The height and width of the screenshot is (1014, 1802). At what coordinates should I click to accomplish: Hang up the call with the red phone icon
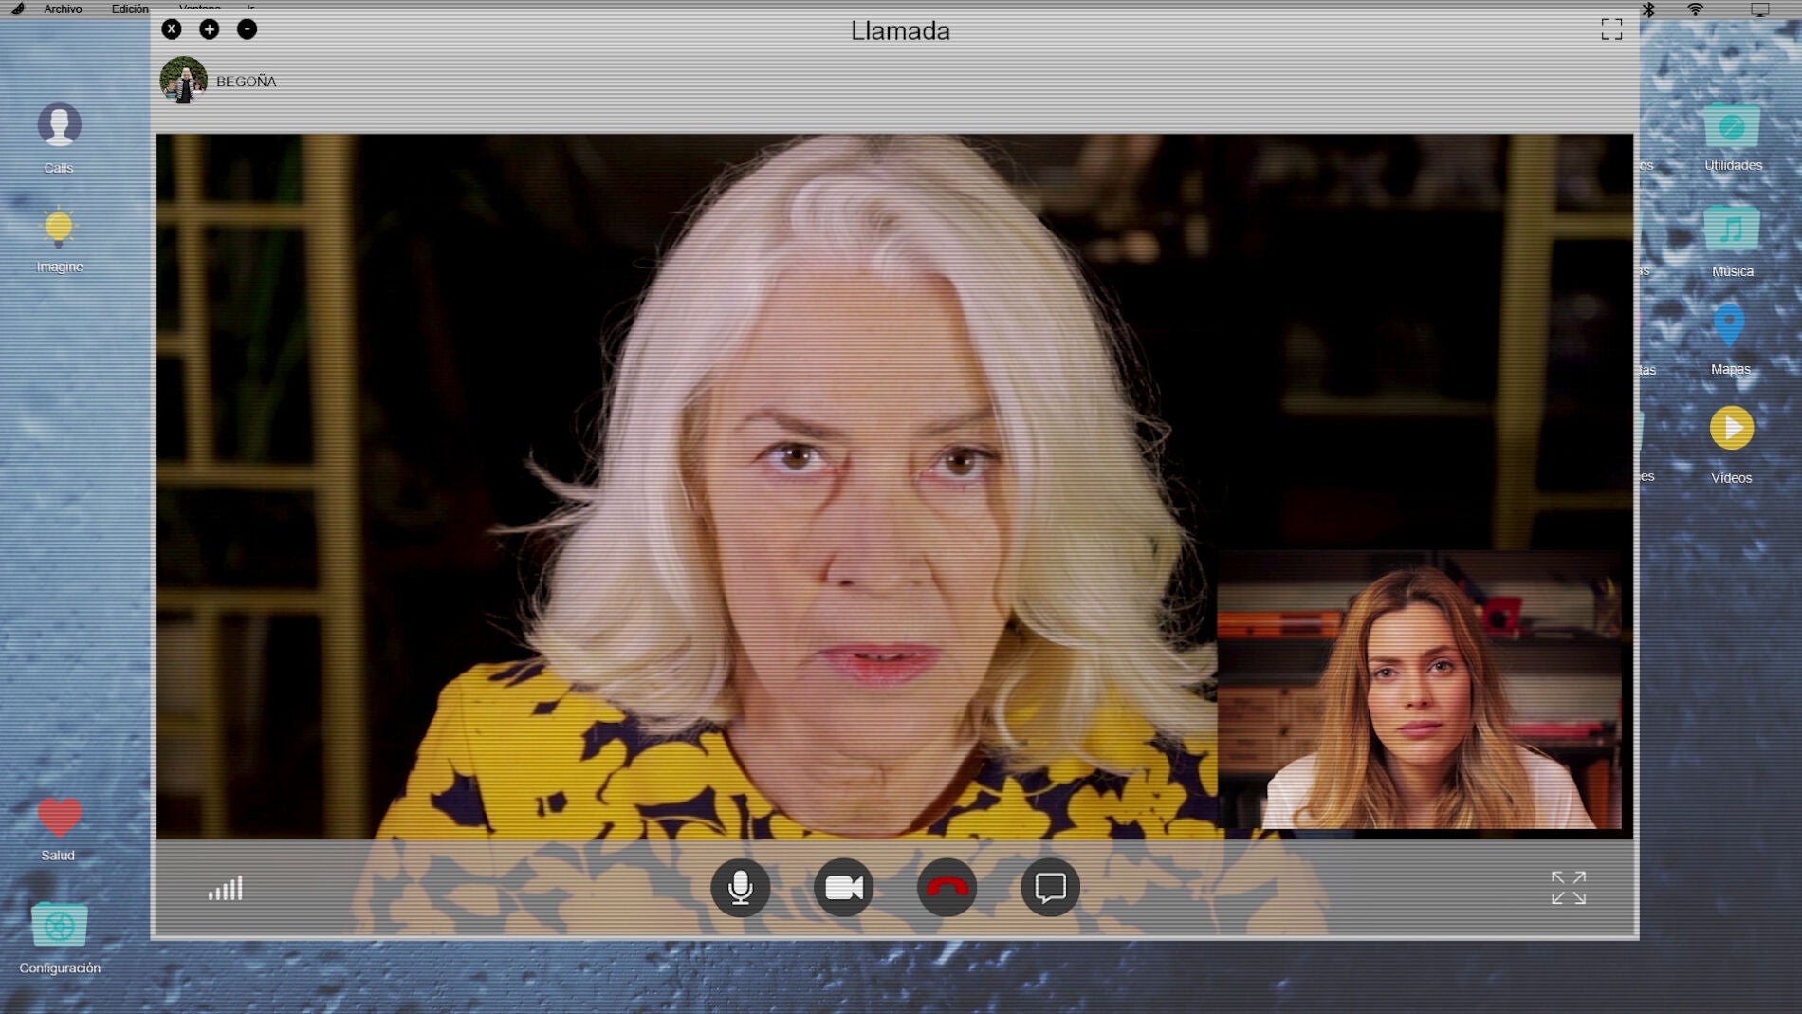947,887
